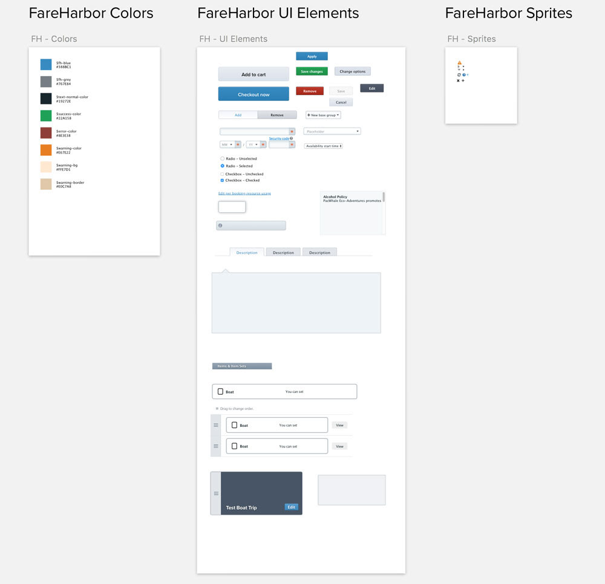Click the drag handle on Test Boat Trip card
Viewport: 605px width, 584px height.
[x=216, y=493]
